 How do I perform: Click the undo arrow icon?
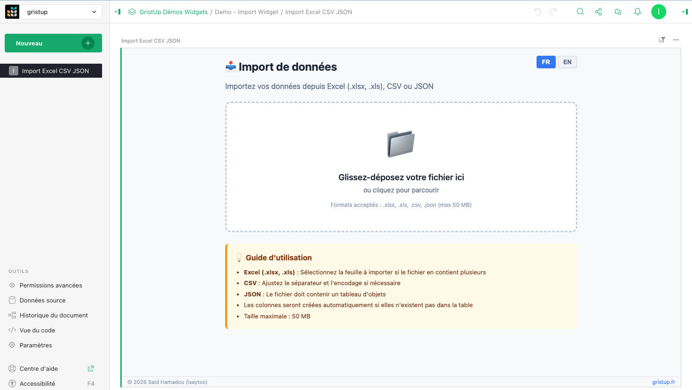[x=537, y=12]
